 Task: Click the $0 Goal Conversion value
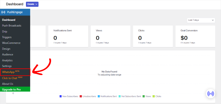tap(184, 38)
